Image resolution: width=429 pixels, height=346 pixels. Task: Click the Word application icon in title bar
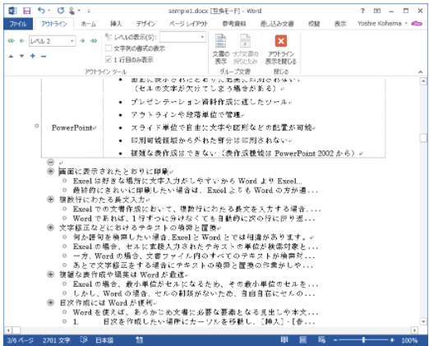coord(12,11)
